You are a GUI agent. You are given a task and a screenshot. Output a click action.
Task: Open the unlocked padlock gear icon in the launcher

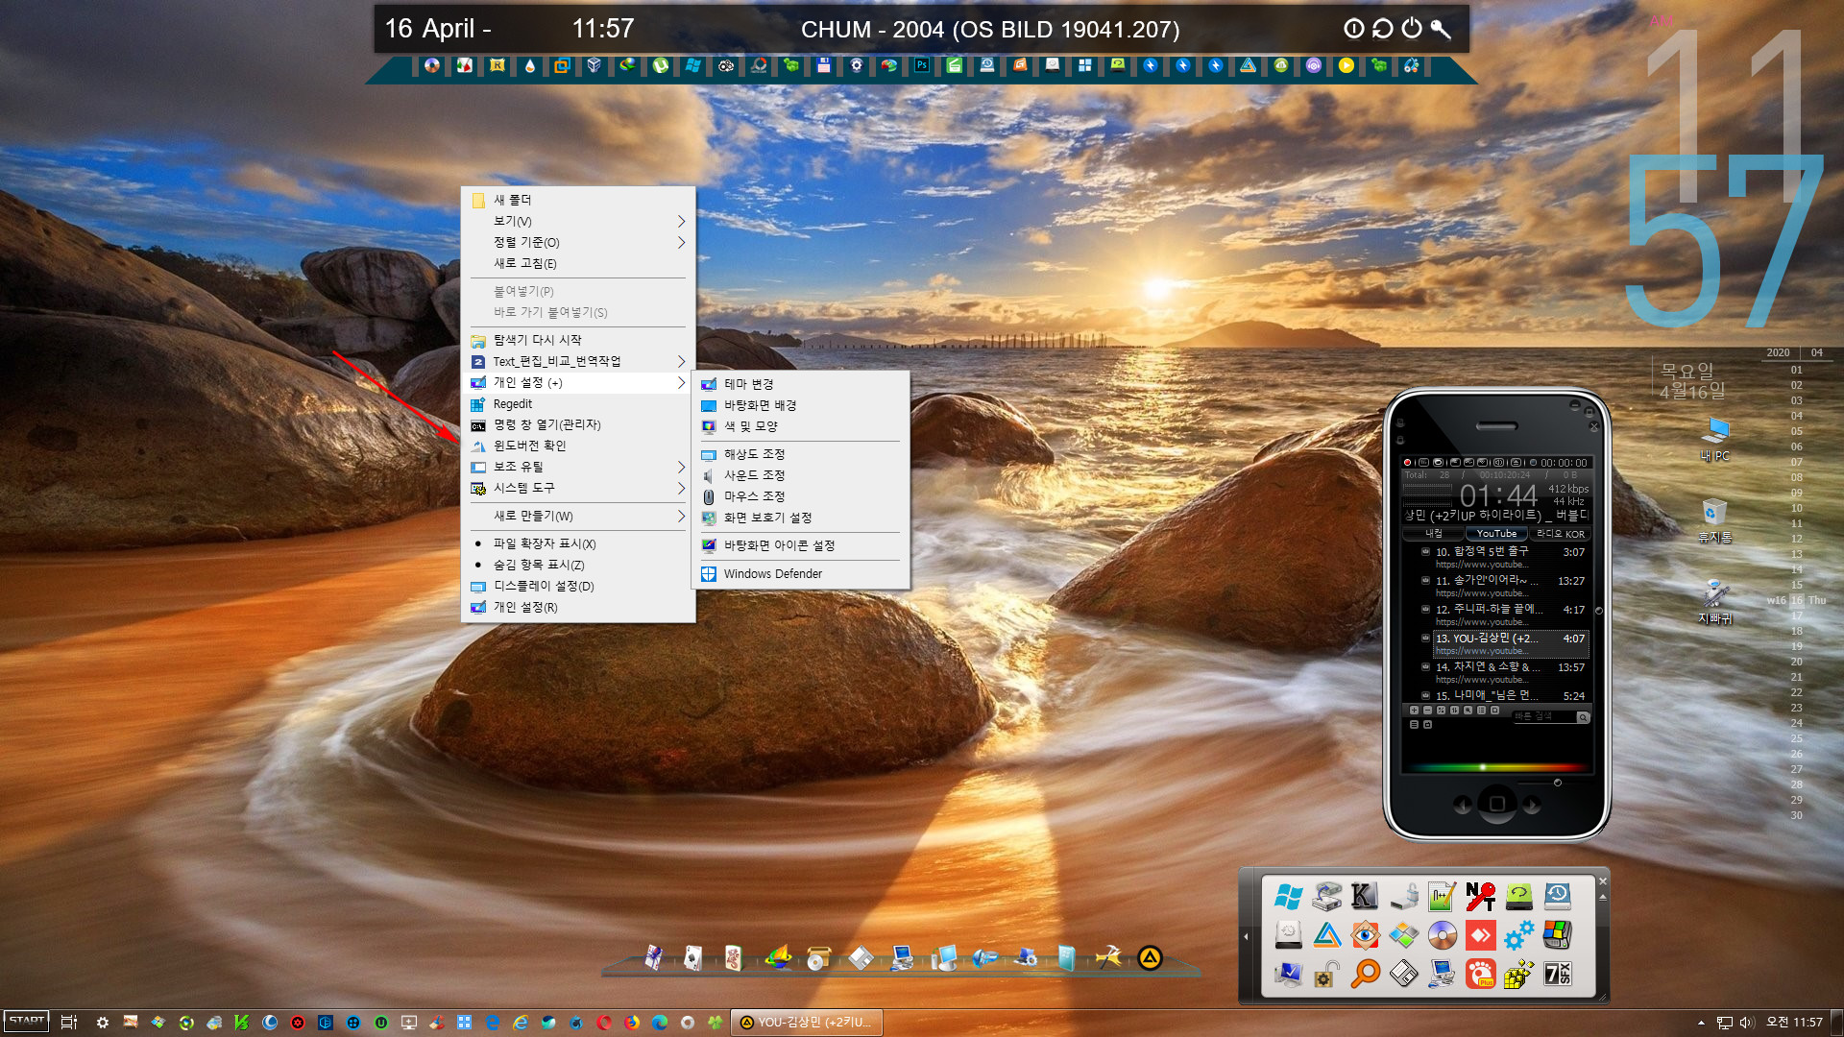click(1326, 974)
